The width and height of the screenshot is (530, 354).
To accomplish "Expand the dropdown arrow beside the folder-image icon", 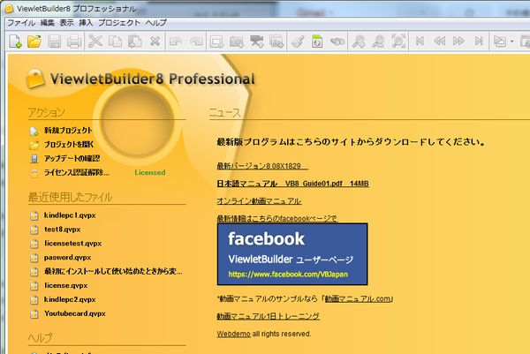I will (x=513, y=41).
